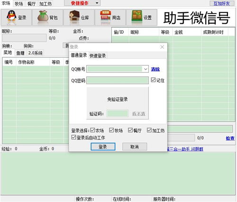Click the 等级 header in friends list
The height and width of the screenshot is (202, 237).
coord(166,32)
